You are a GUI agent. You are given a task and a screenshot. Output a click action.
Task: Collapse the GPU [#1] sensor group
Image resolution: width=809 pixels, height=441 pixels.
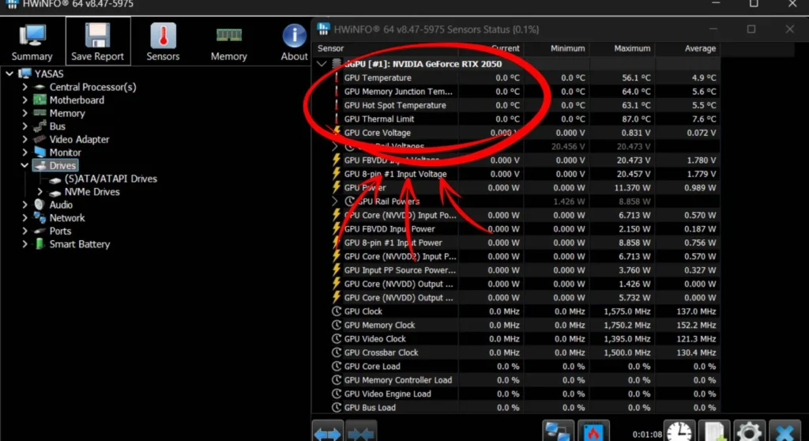[322, 64]
